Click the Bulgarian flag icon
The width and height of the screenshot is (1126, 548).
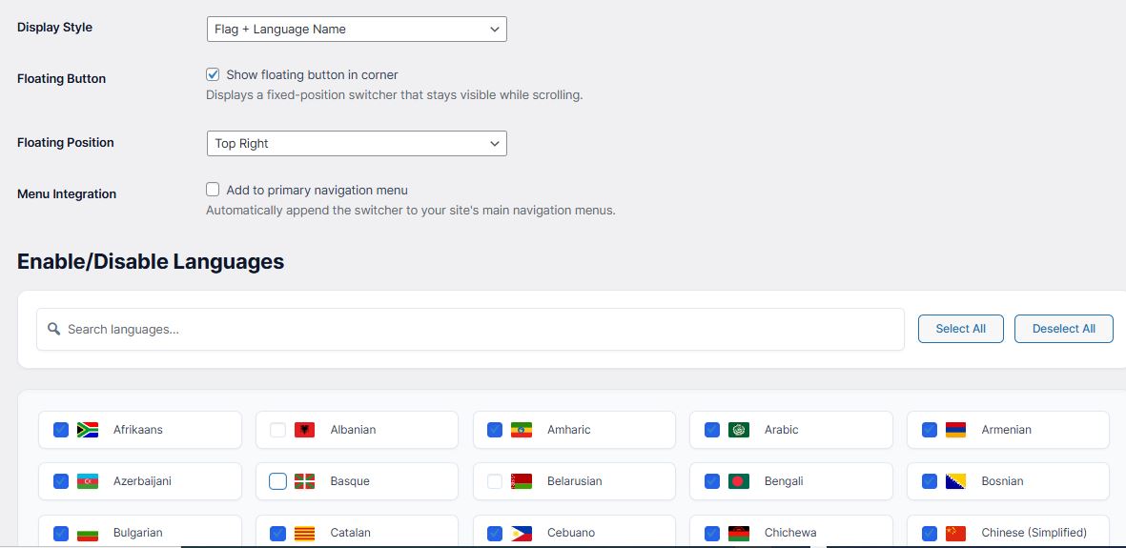[x=88, y=533]
